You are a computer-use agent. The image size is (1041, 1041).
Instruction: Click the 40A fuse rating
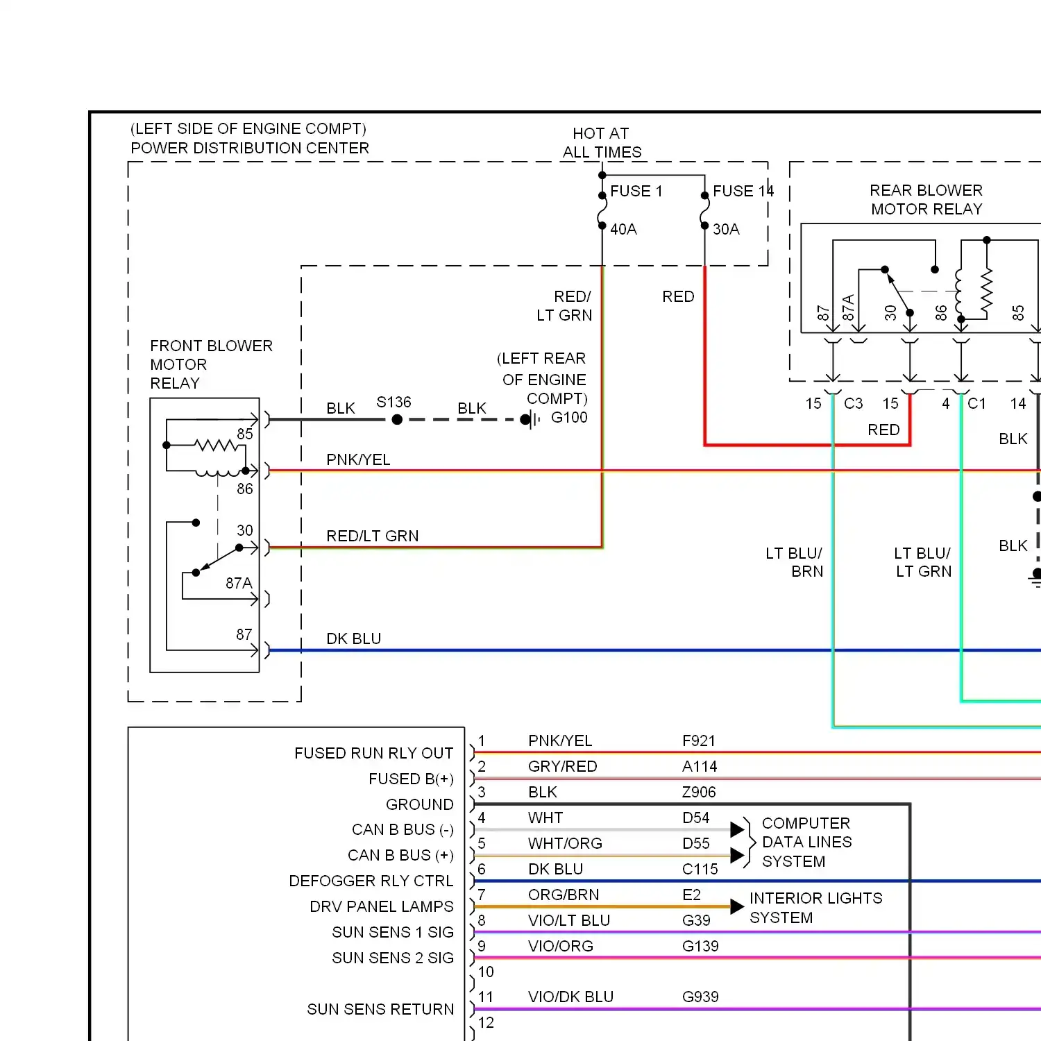(x=623, y=229)
